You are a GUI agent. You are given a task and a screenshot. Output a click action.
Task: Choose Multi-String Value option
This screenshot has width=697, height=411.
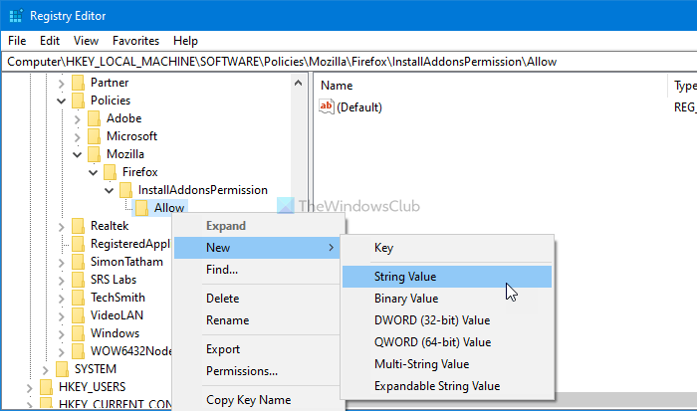pyautogui.click(x=447, y=364)
